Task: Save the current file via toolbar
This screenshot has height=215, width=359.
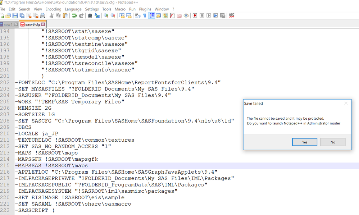Action: pos(15,15)
